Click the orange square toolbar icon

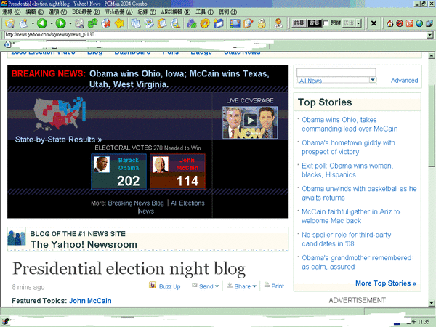point(410,23)
